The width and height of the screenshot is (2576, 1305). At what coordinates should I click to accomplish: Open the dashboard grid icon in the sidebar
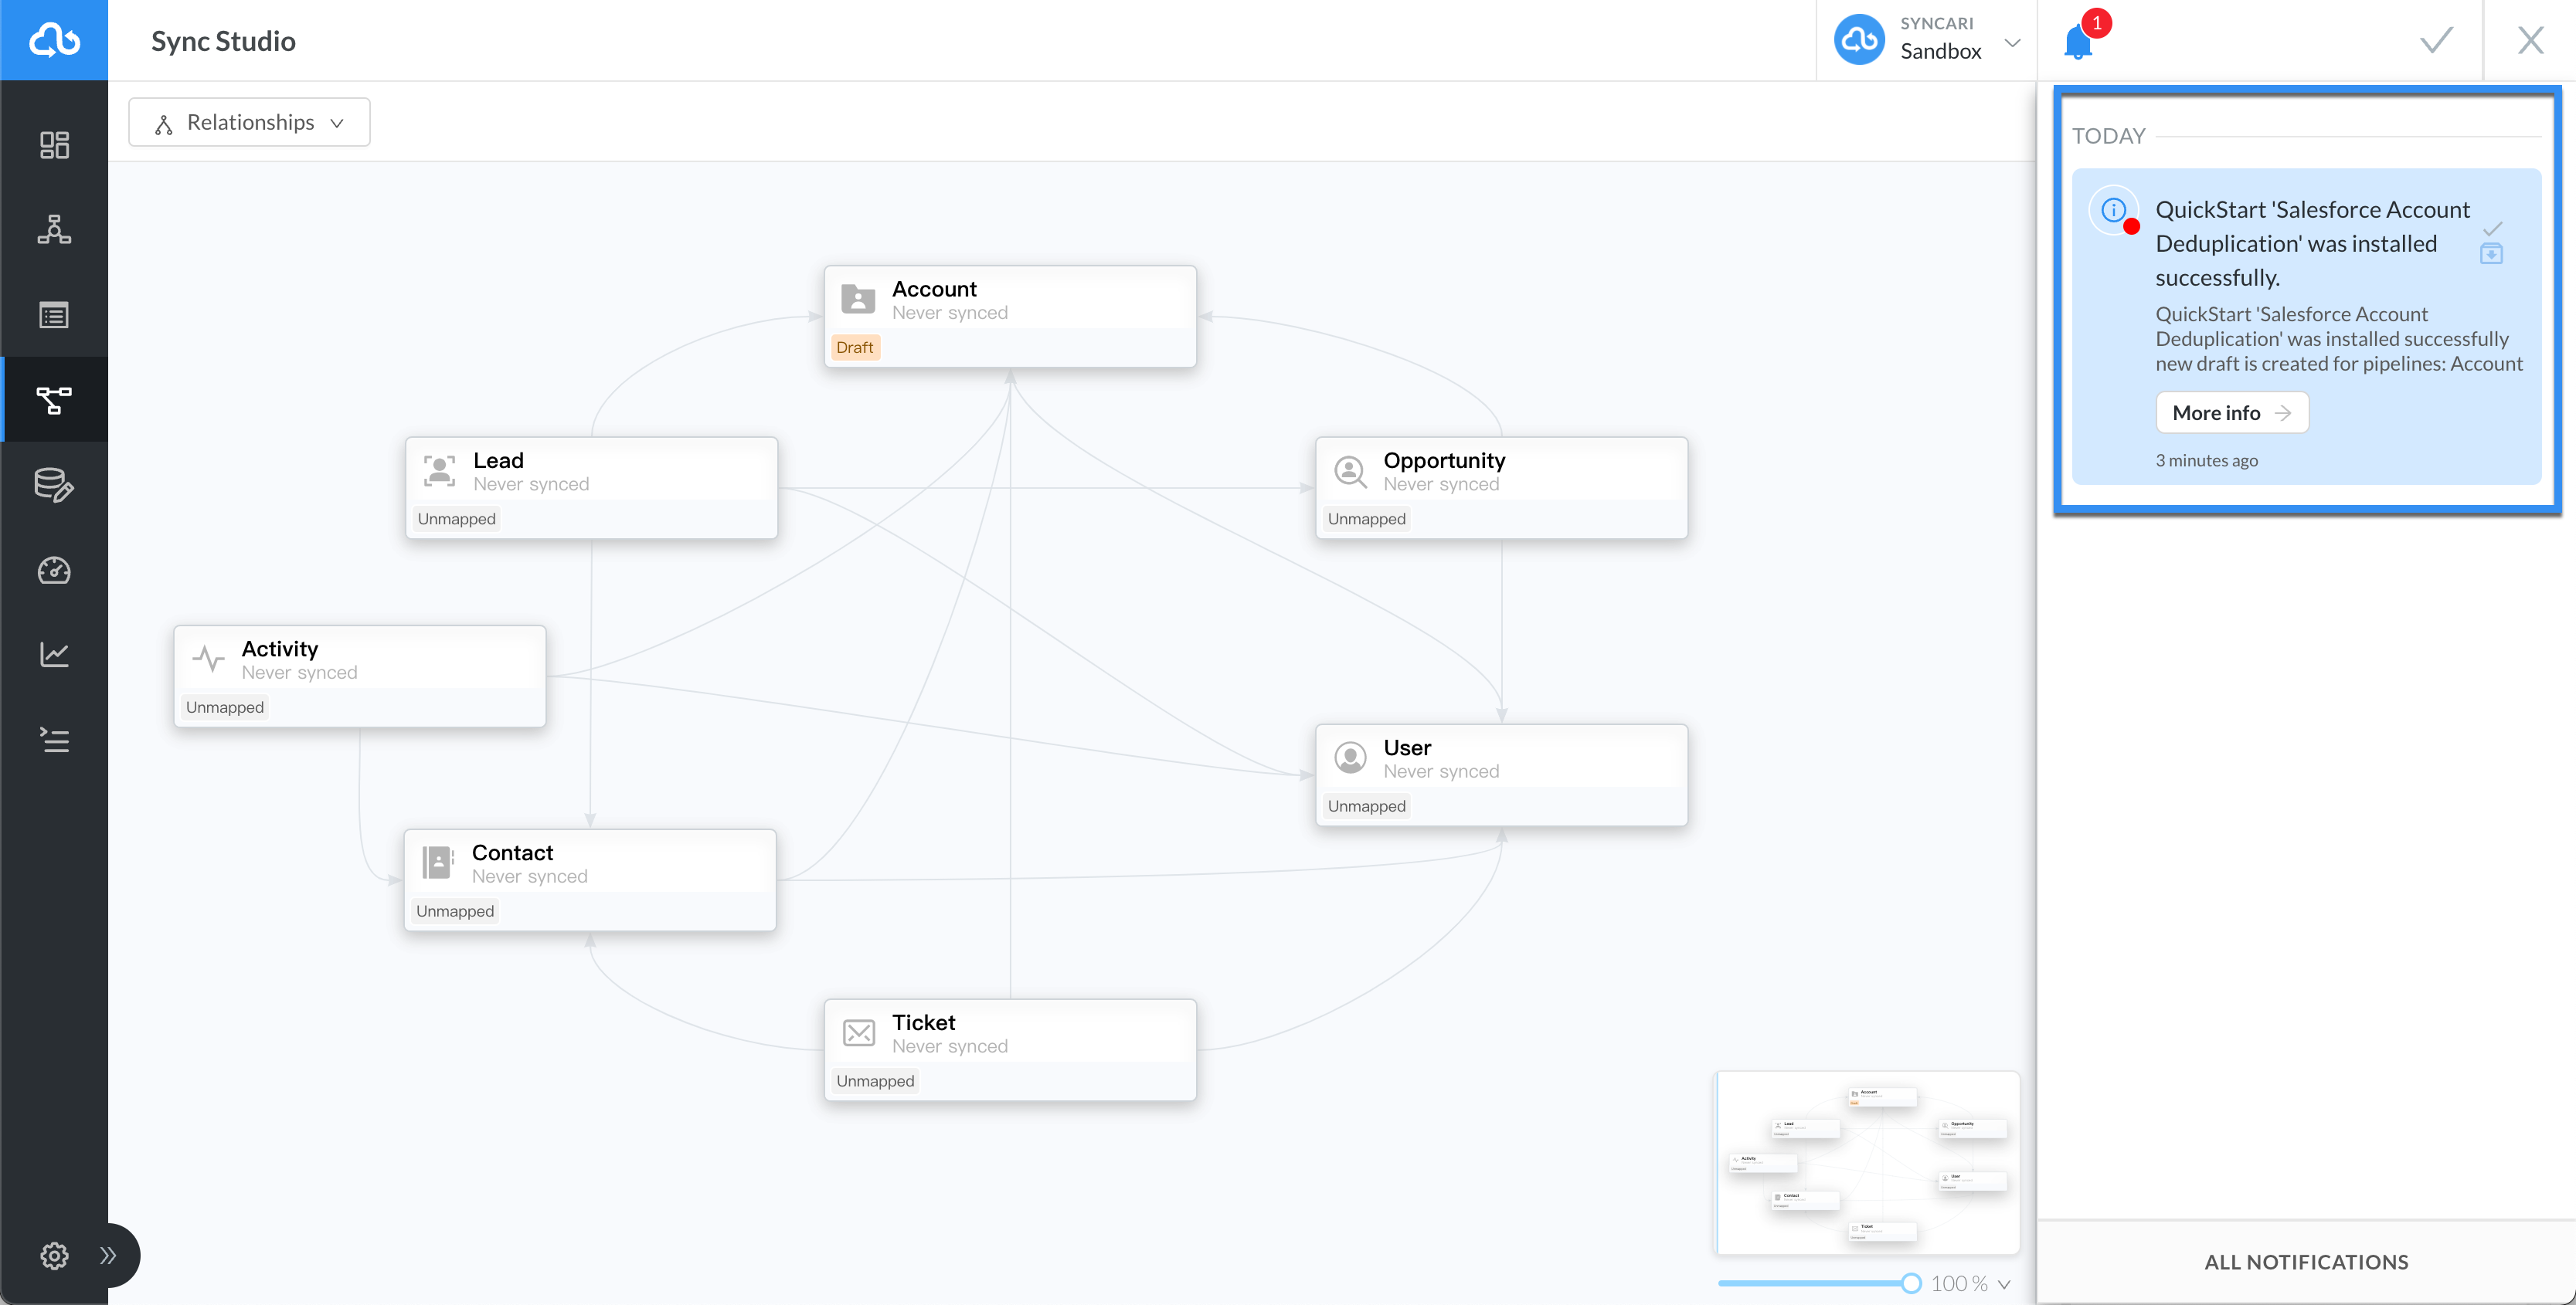coord(54,145)
